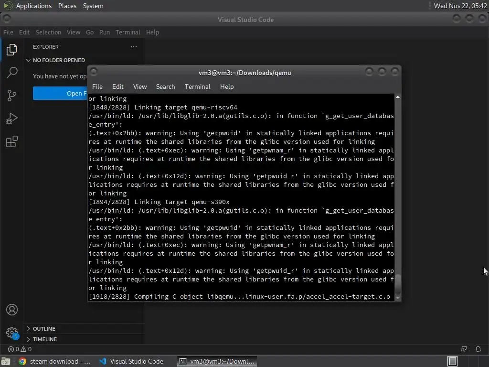Screen dimensions: 489x367
Task: Open notifications bell in status bar
Action: click(x=478, y=349)
